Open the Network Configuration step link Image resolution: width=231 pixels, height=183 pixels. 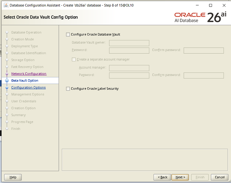click(29, 74)
